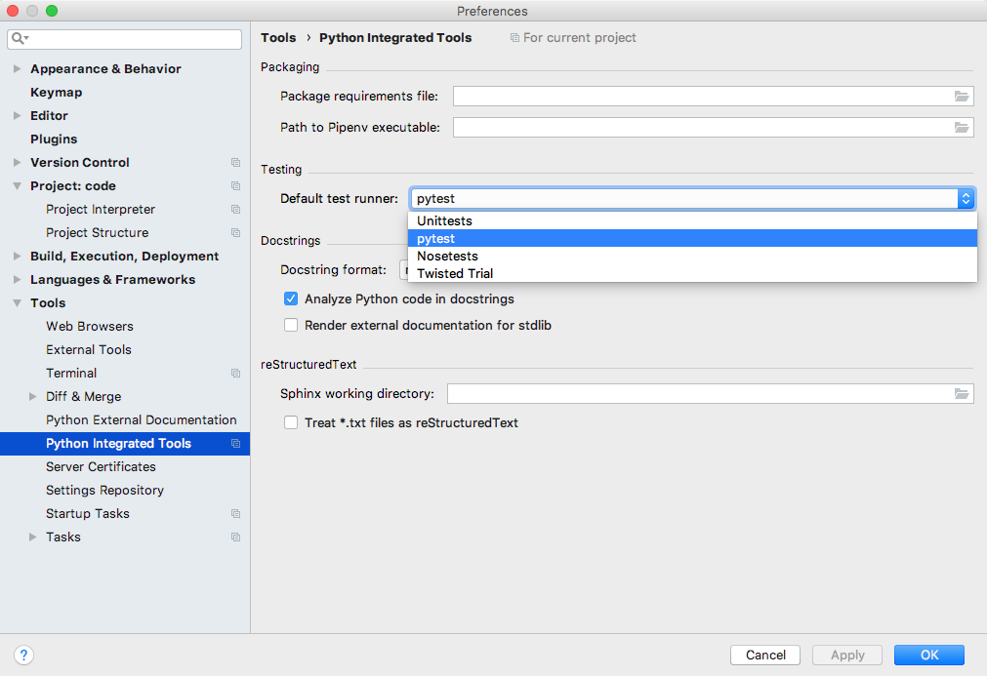The width and height of the screenshot is (987, 676).
Task: Click the Cancel button
Action: click(x=765, y=655)
